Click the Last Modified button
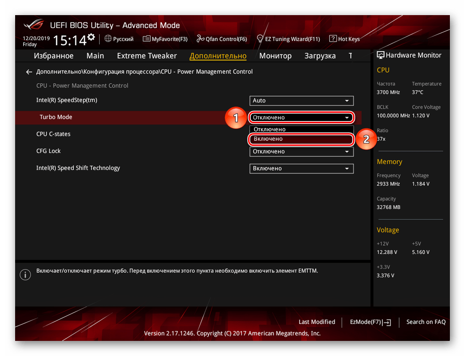This screenshot has height=356, width=465. click(317, 322)
